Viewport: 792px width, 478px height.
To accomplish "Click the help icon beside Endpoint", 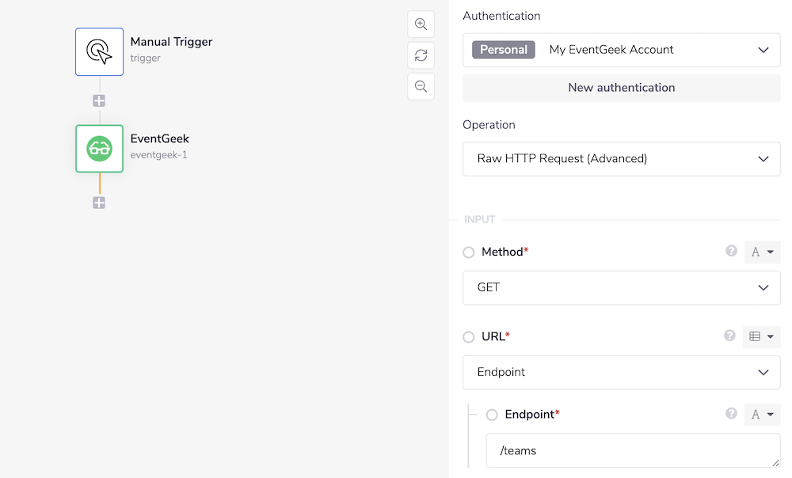I will (x=729, y=414).
